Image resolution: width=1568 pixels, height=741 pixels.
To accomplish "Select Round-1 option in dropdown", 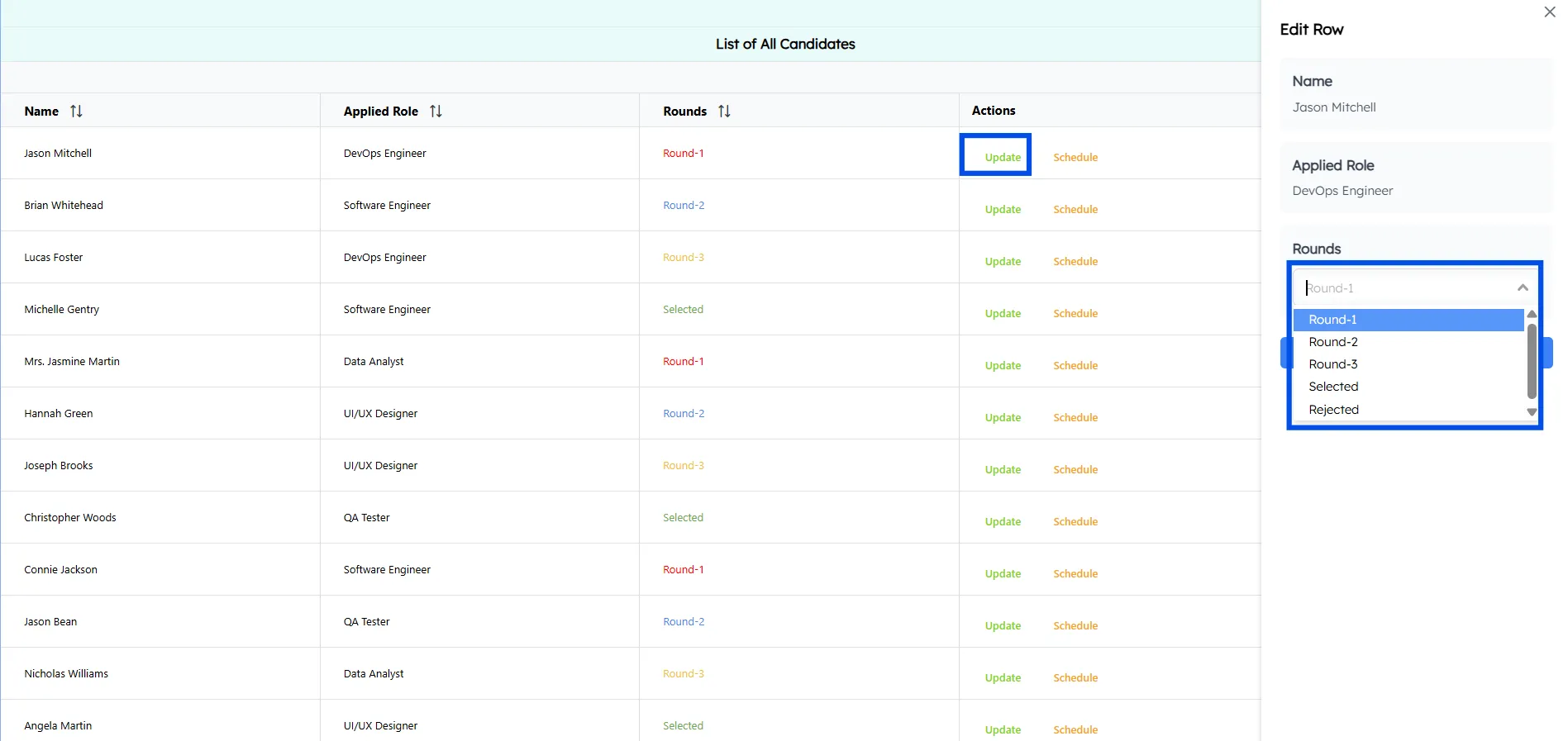I will coord(1332,320).
